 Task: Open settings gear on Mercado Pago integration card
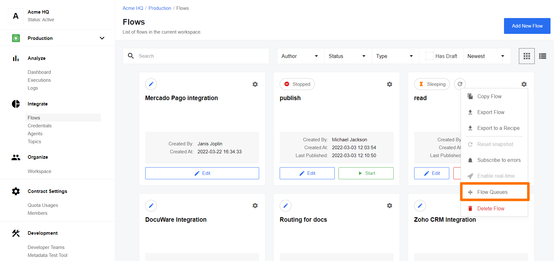[x=255, y=84]
